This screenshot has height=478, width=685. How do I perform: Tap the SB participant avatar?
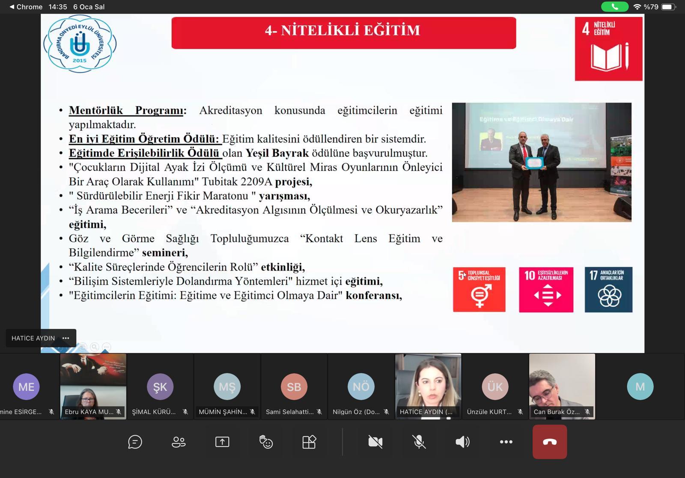coord(294,387)
